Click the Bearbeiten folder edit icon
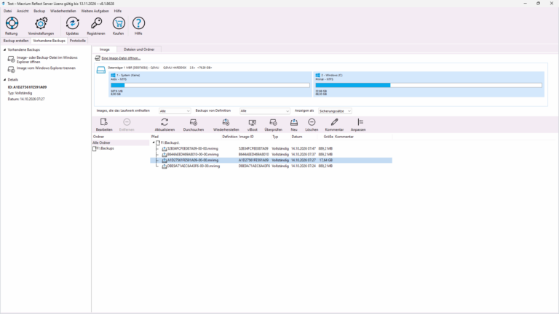 coord(104,122)
